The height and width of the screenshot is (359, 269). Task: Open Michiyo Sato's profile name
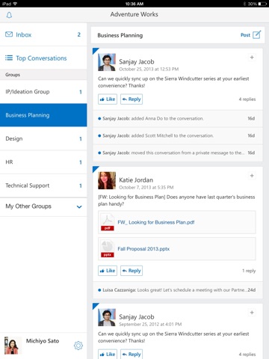click(43, 341)
